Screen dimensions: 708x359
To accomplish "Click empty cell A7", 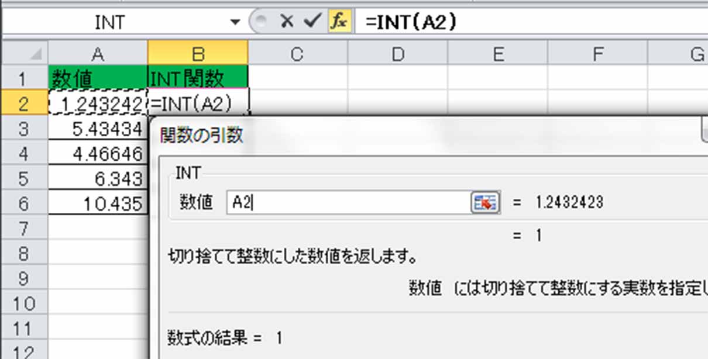I will pyautogui.click(x=98, y=228).
